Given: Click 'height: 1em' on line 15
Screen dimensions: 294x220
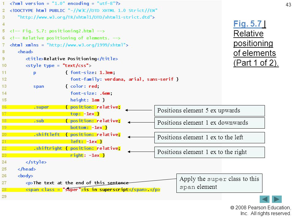Looking at the screenshot, I should click(85, 100).
